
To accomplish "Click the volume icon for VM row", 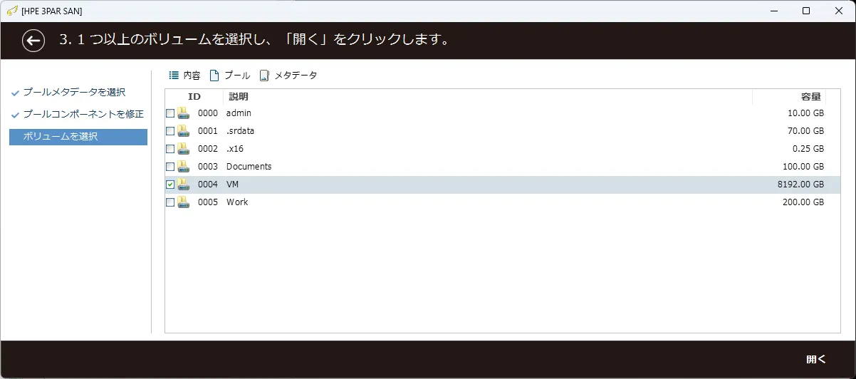I will pos(183,185).
